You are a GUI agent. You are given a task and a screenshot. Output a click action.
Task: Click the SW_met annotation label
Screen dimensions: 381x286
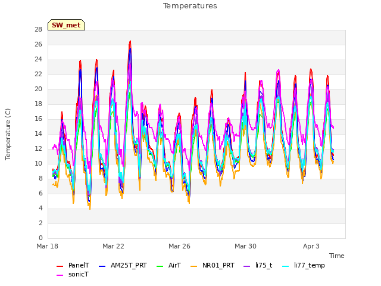66,25
